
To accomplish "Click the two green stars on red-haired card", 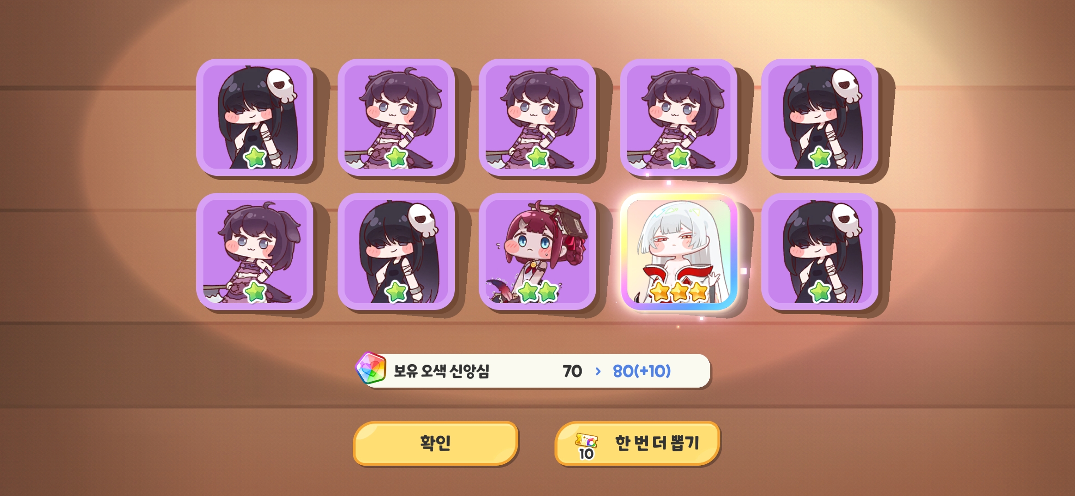I will click(537, 292).
